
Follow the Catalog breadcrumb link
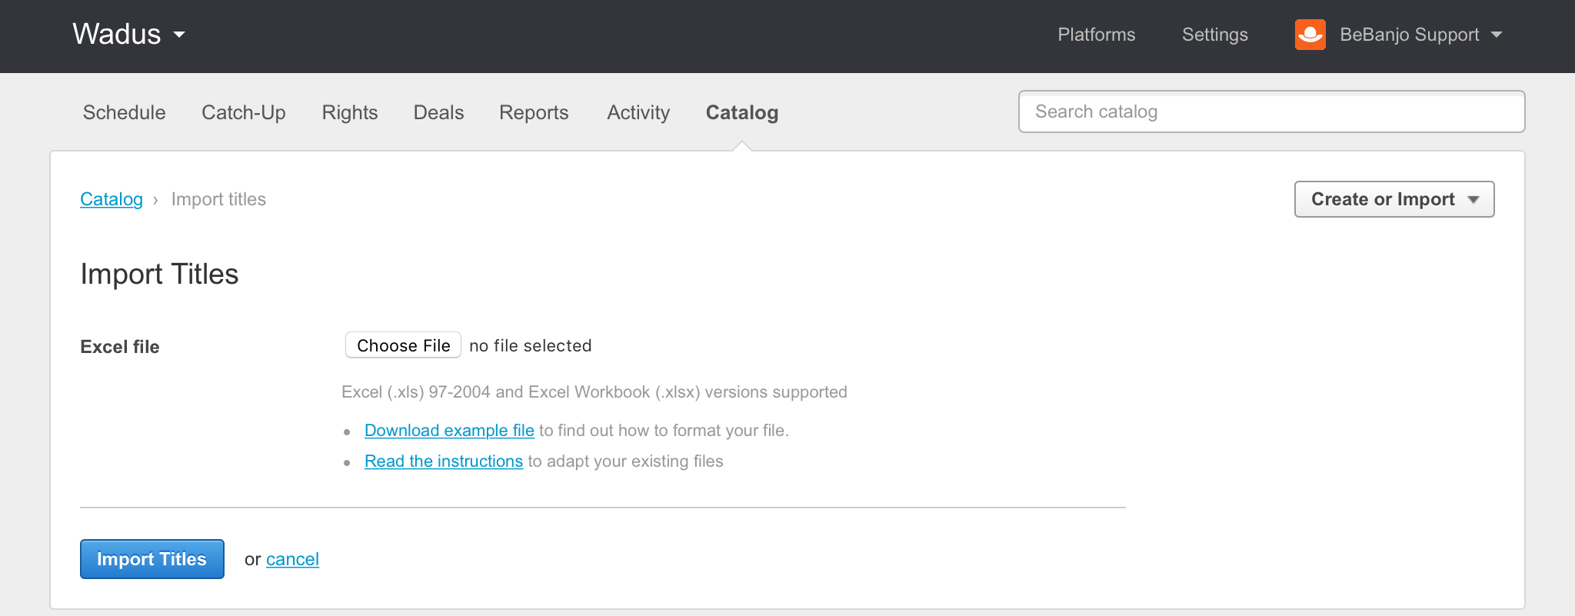tap(112, 199)
